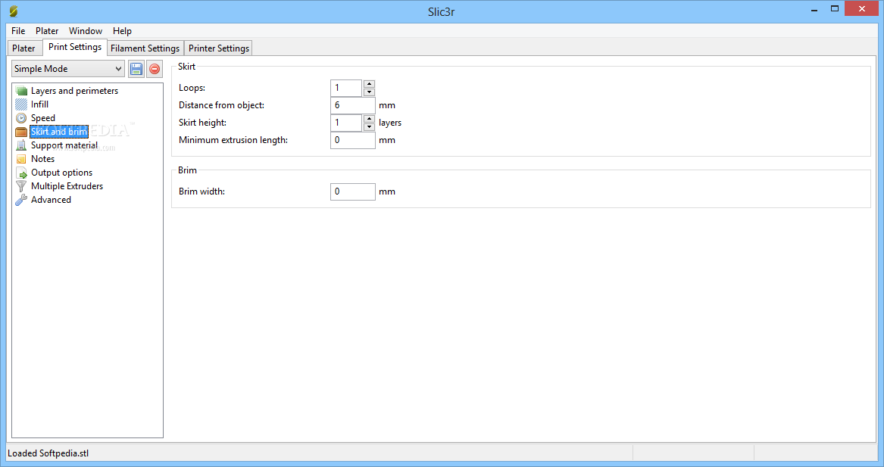Click the Speed clock icon
884x467 pixels.
(21, 118)
